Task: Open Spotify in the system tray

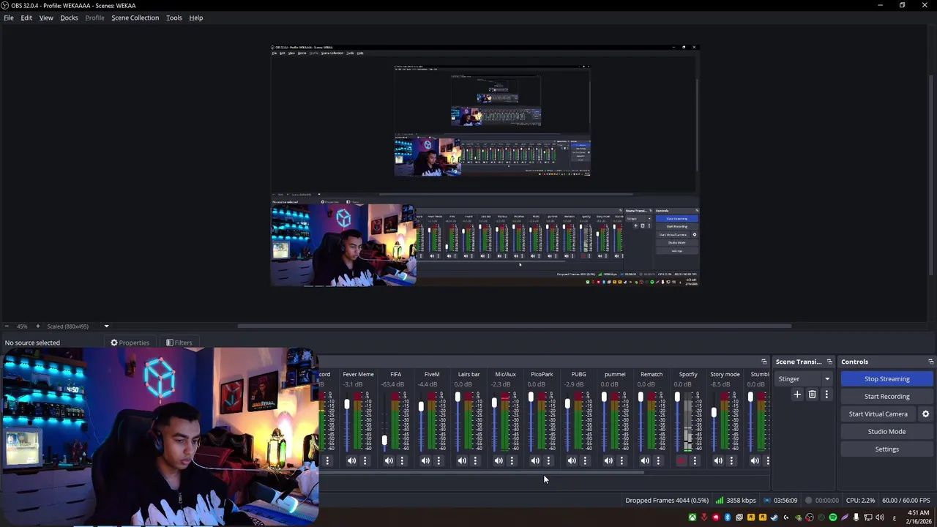Action: coord(833,517)
